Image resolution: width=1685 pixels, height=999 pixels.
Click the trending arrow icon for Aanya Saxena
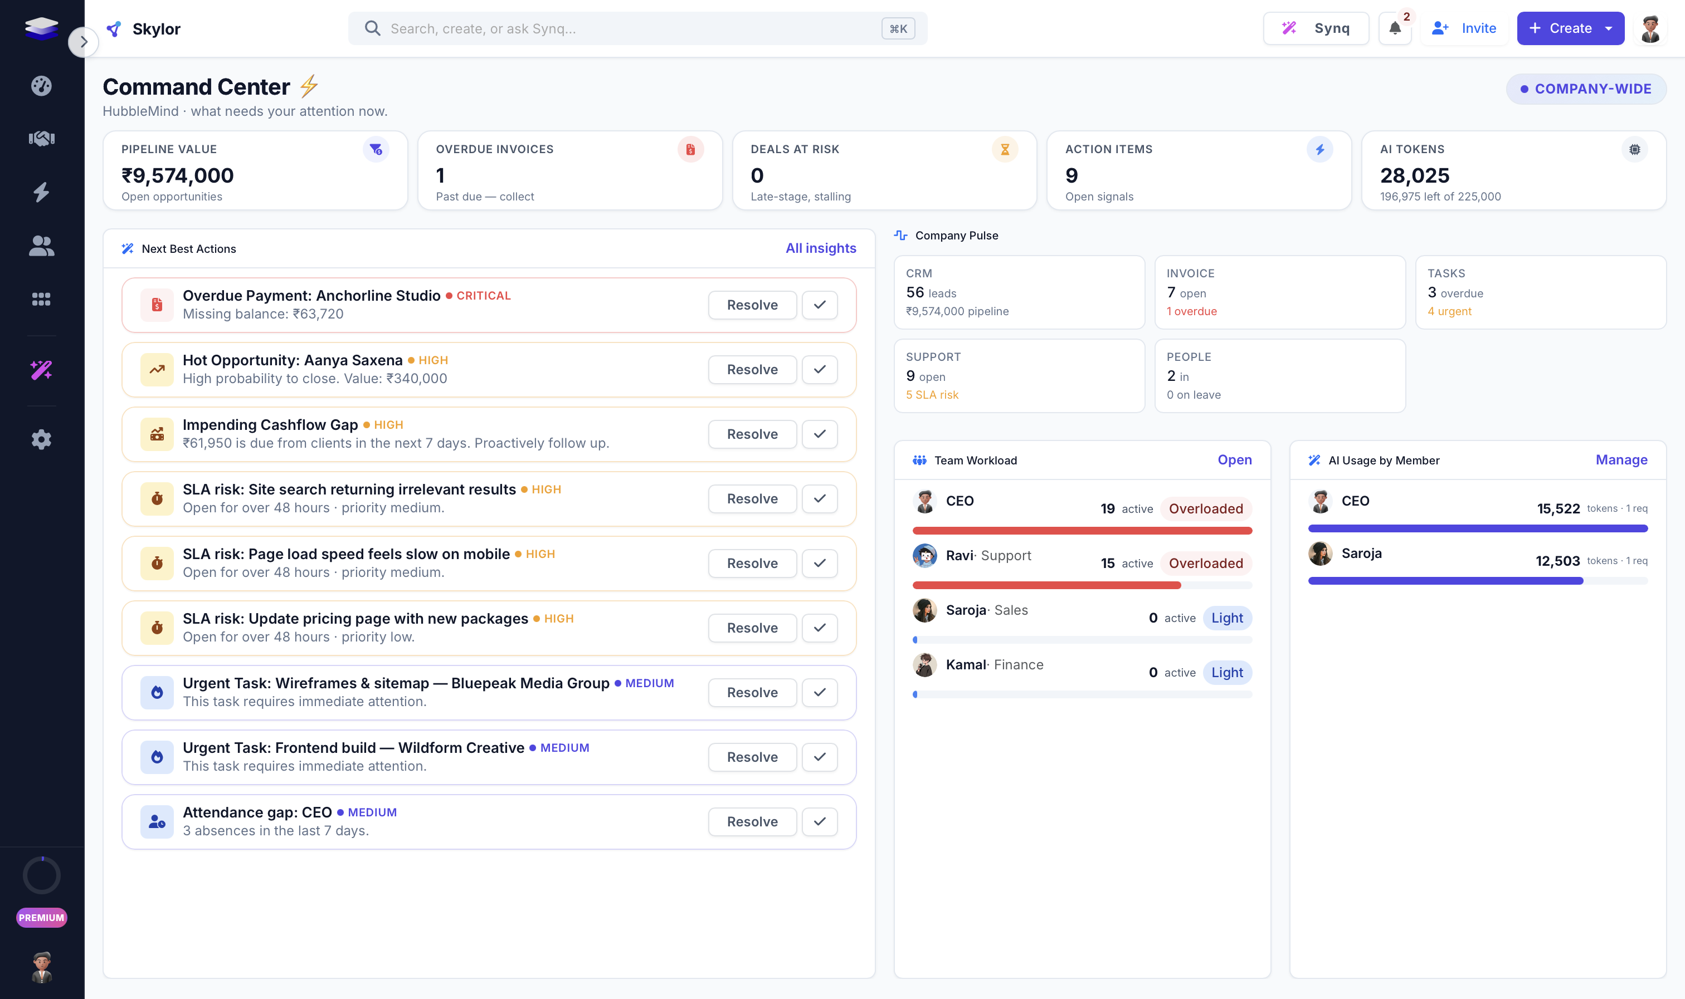click(157, 370)
